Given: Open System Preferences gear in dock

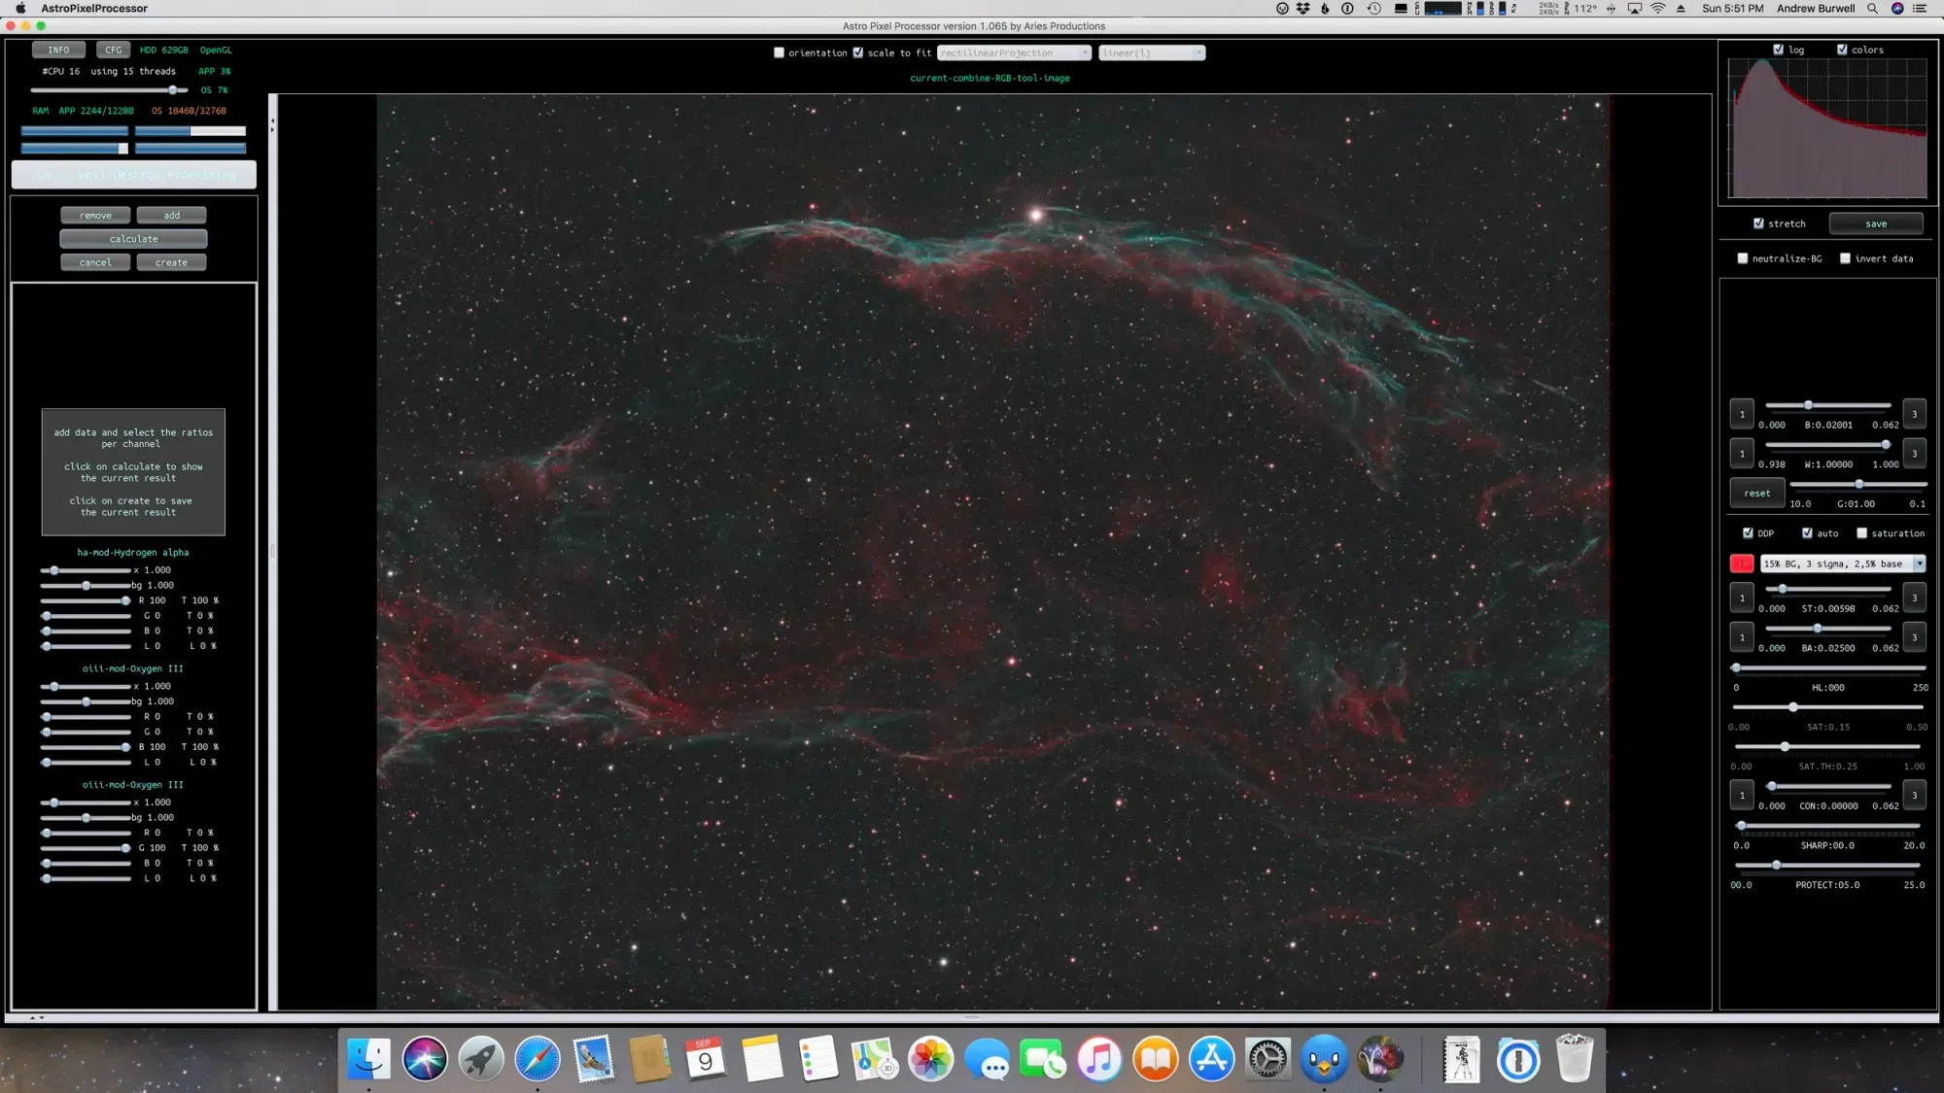Looking at the screenshot, I should [x=1267, y=1059].
